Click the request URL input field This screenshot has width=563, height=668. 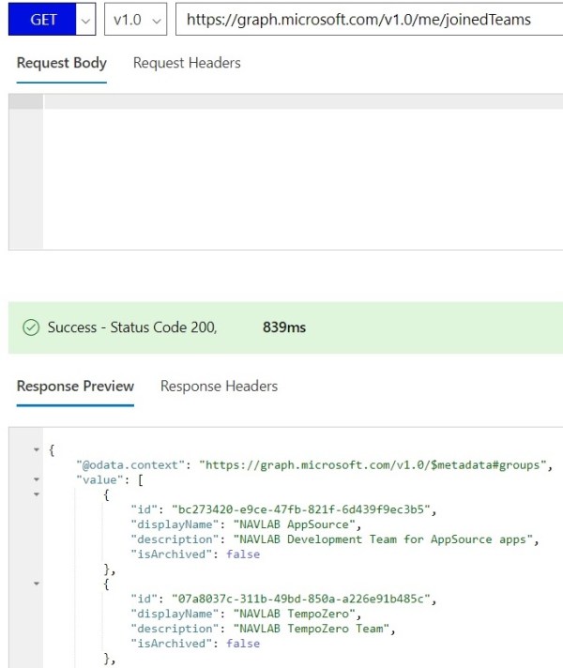[x=368, y=20]
